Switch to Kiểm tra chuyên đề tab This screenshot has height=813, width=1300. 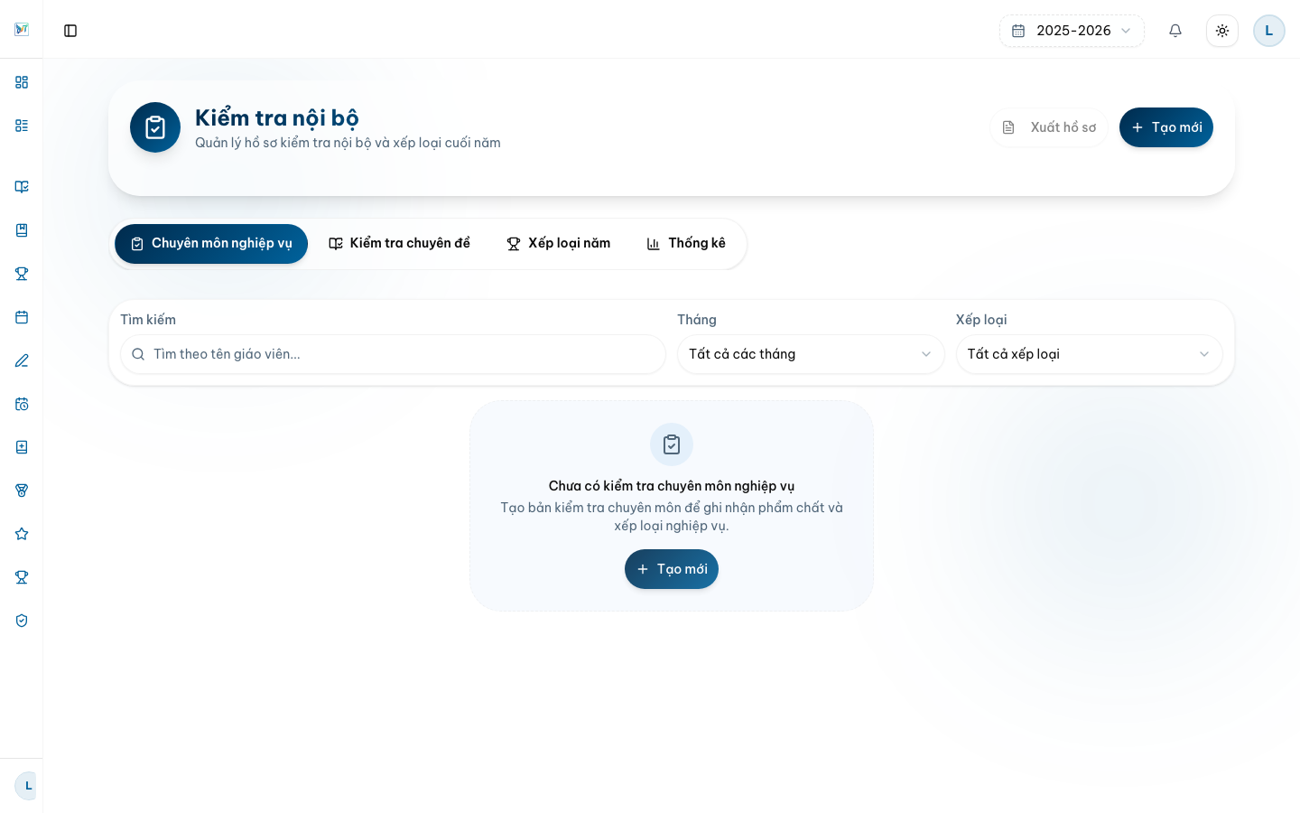coord(399,244)
